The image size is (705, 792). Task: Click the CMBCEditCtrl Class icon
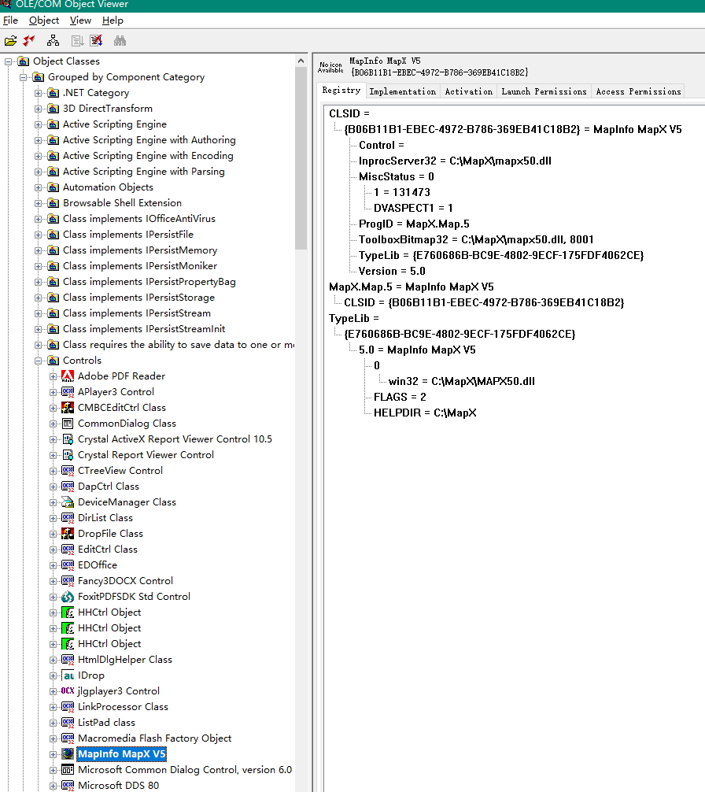pyautogui.click(x=68, y=407)
